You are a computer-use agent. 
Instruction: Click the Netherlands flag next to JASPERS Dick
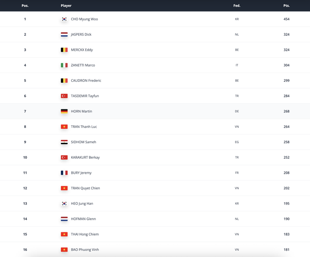point(64,34)
